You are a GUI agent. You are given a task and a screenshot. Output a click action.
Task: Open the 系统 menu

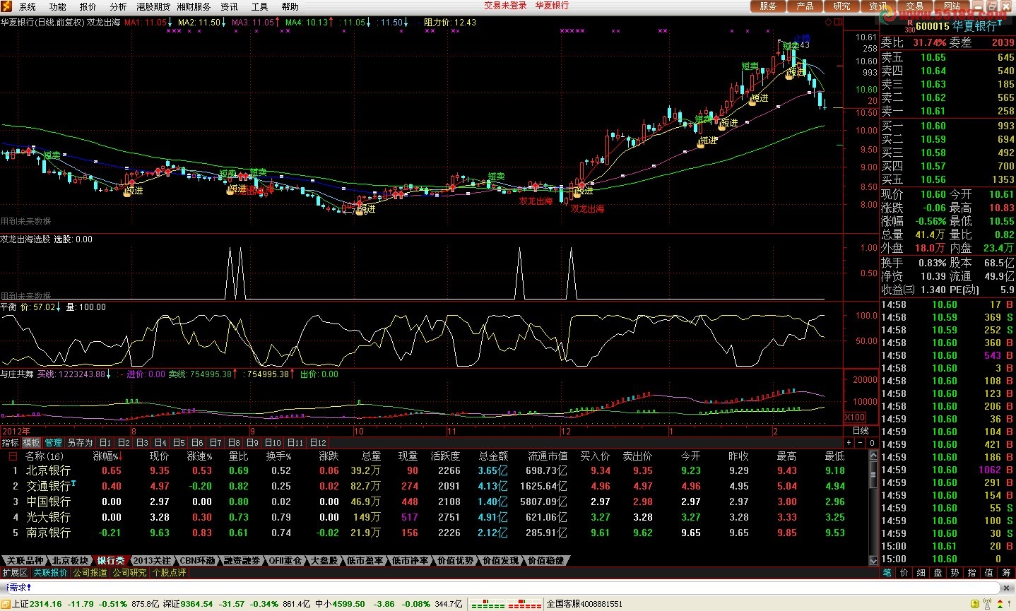coord(28,6)
